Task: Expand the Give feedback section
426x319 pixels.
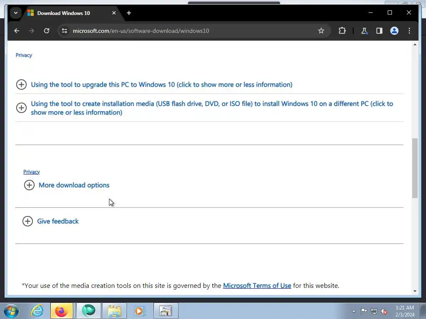Action: (50, 221)
